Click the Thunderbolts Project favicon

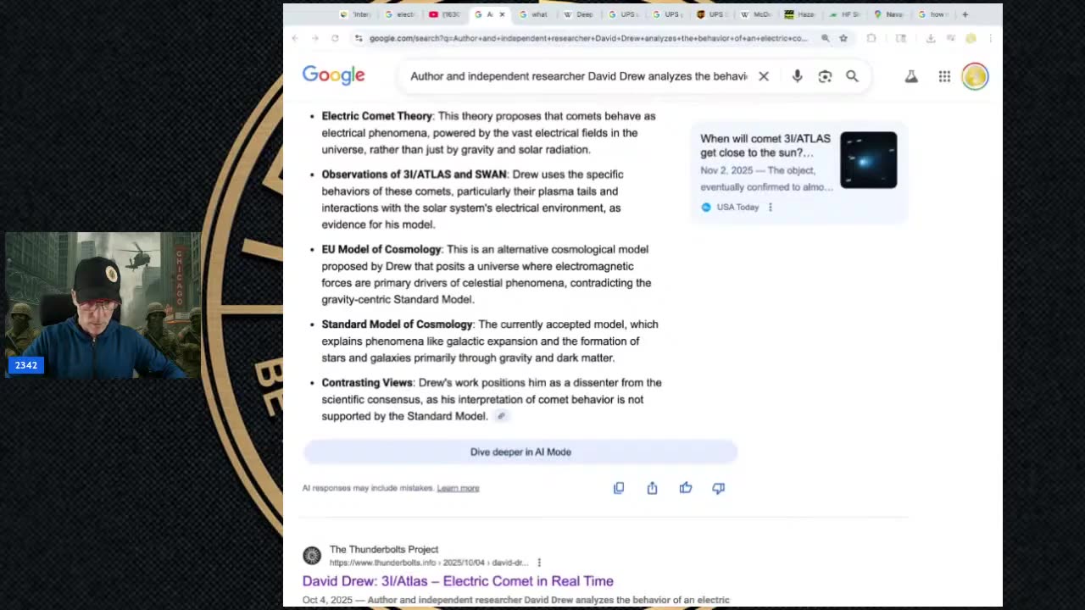[x=312, y=556]
